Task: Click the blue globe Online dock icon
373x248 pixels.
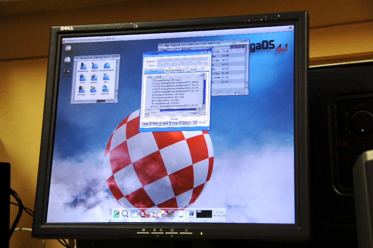Action: 191,214
